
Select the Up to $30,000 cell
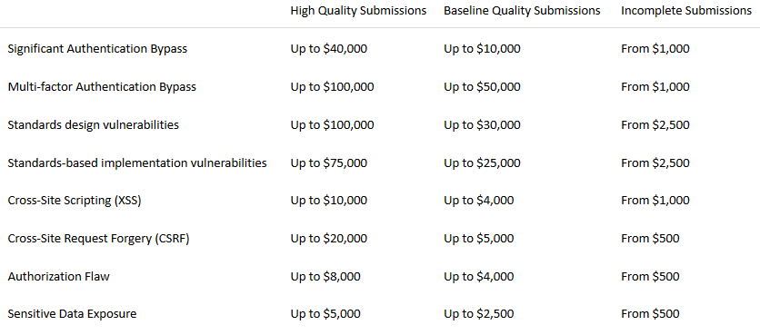click(482, 125)
